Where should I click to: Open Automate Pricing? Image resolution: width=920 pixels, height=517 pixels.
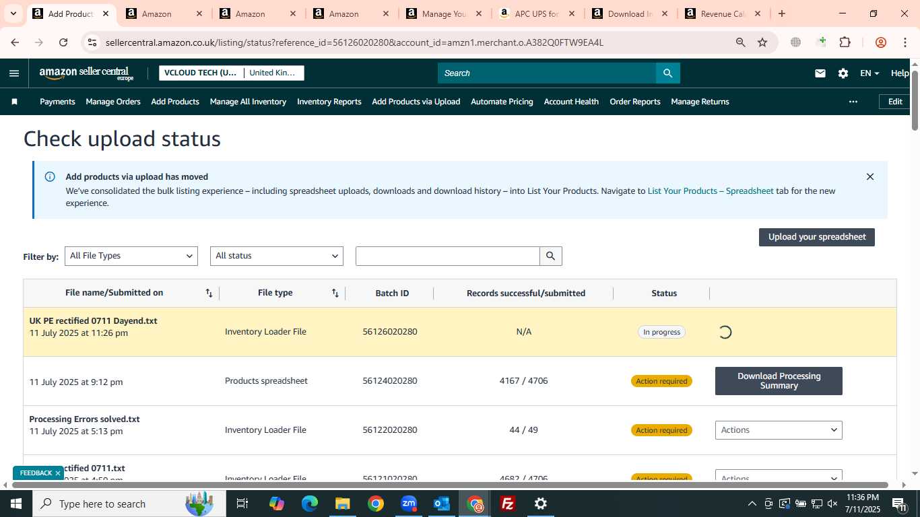coord(502,102)
